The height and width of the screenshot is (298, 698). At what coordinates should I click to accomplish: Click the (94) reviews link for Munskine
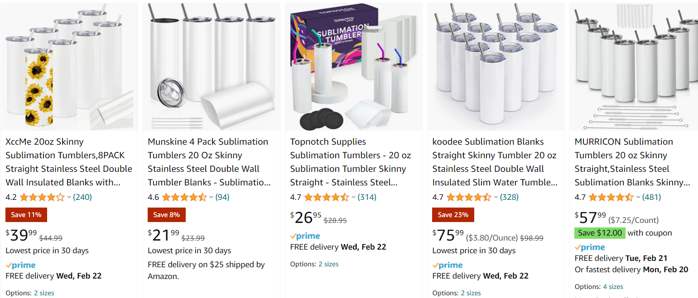[223, 197]
